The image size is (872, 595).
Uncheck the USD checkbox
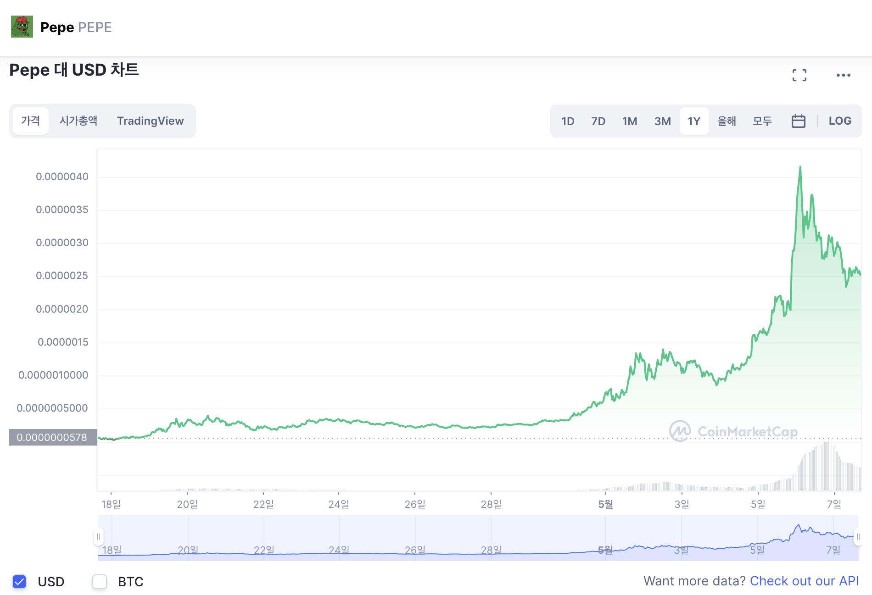tap(19, 582)
